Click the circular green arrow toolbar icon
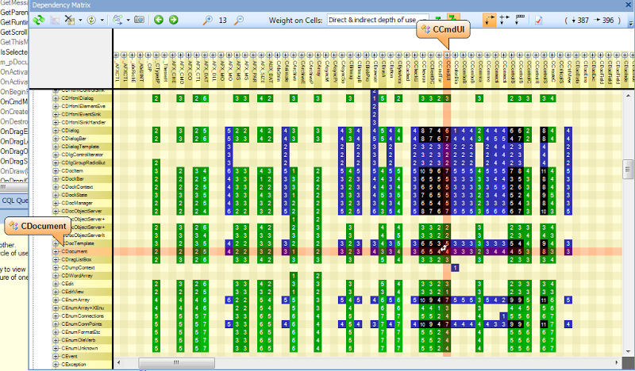Image resolution: width=635 pixels, height=371 pixels. click(x=91, y=20)
